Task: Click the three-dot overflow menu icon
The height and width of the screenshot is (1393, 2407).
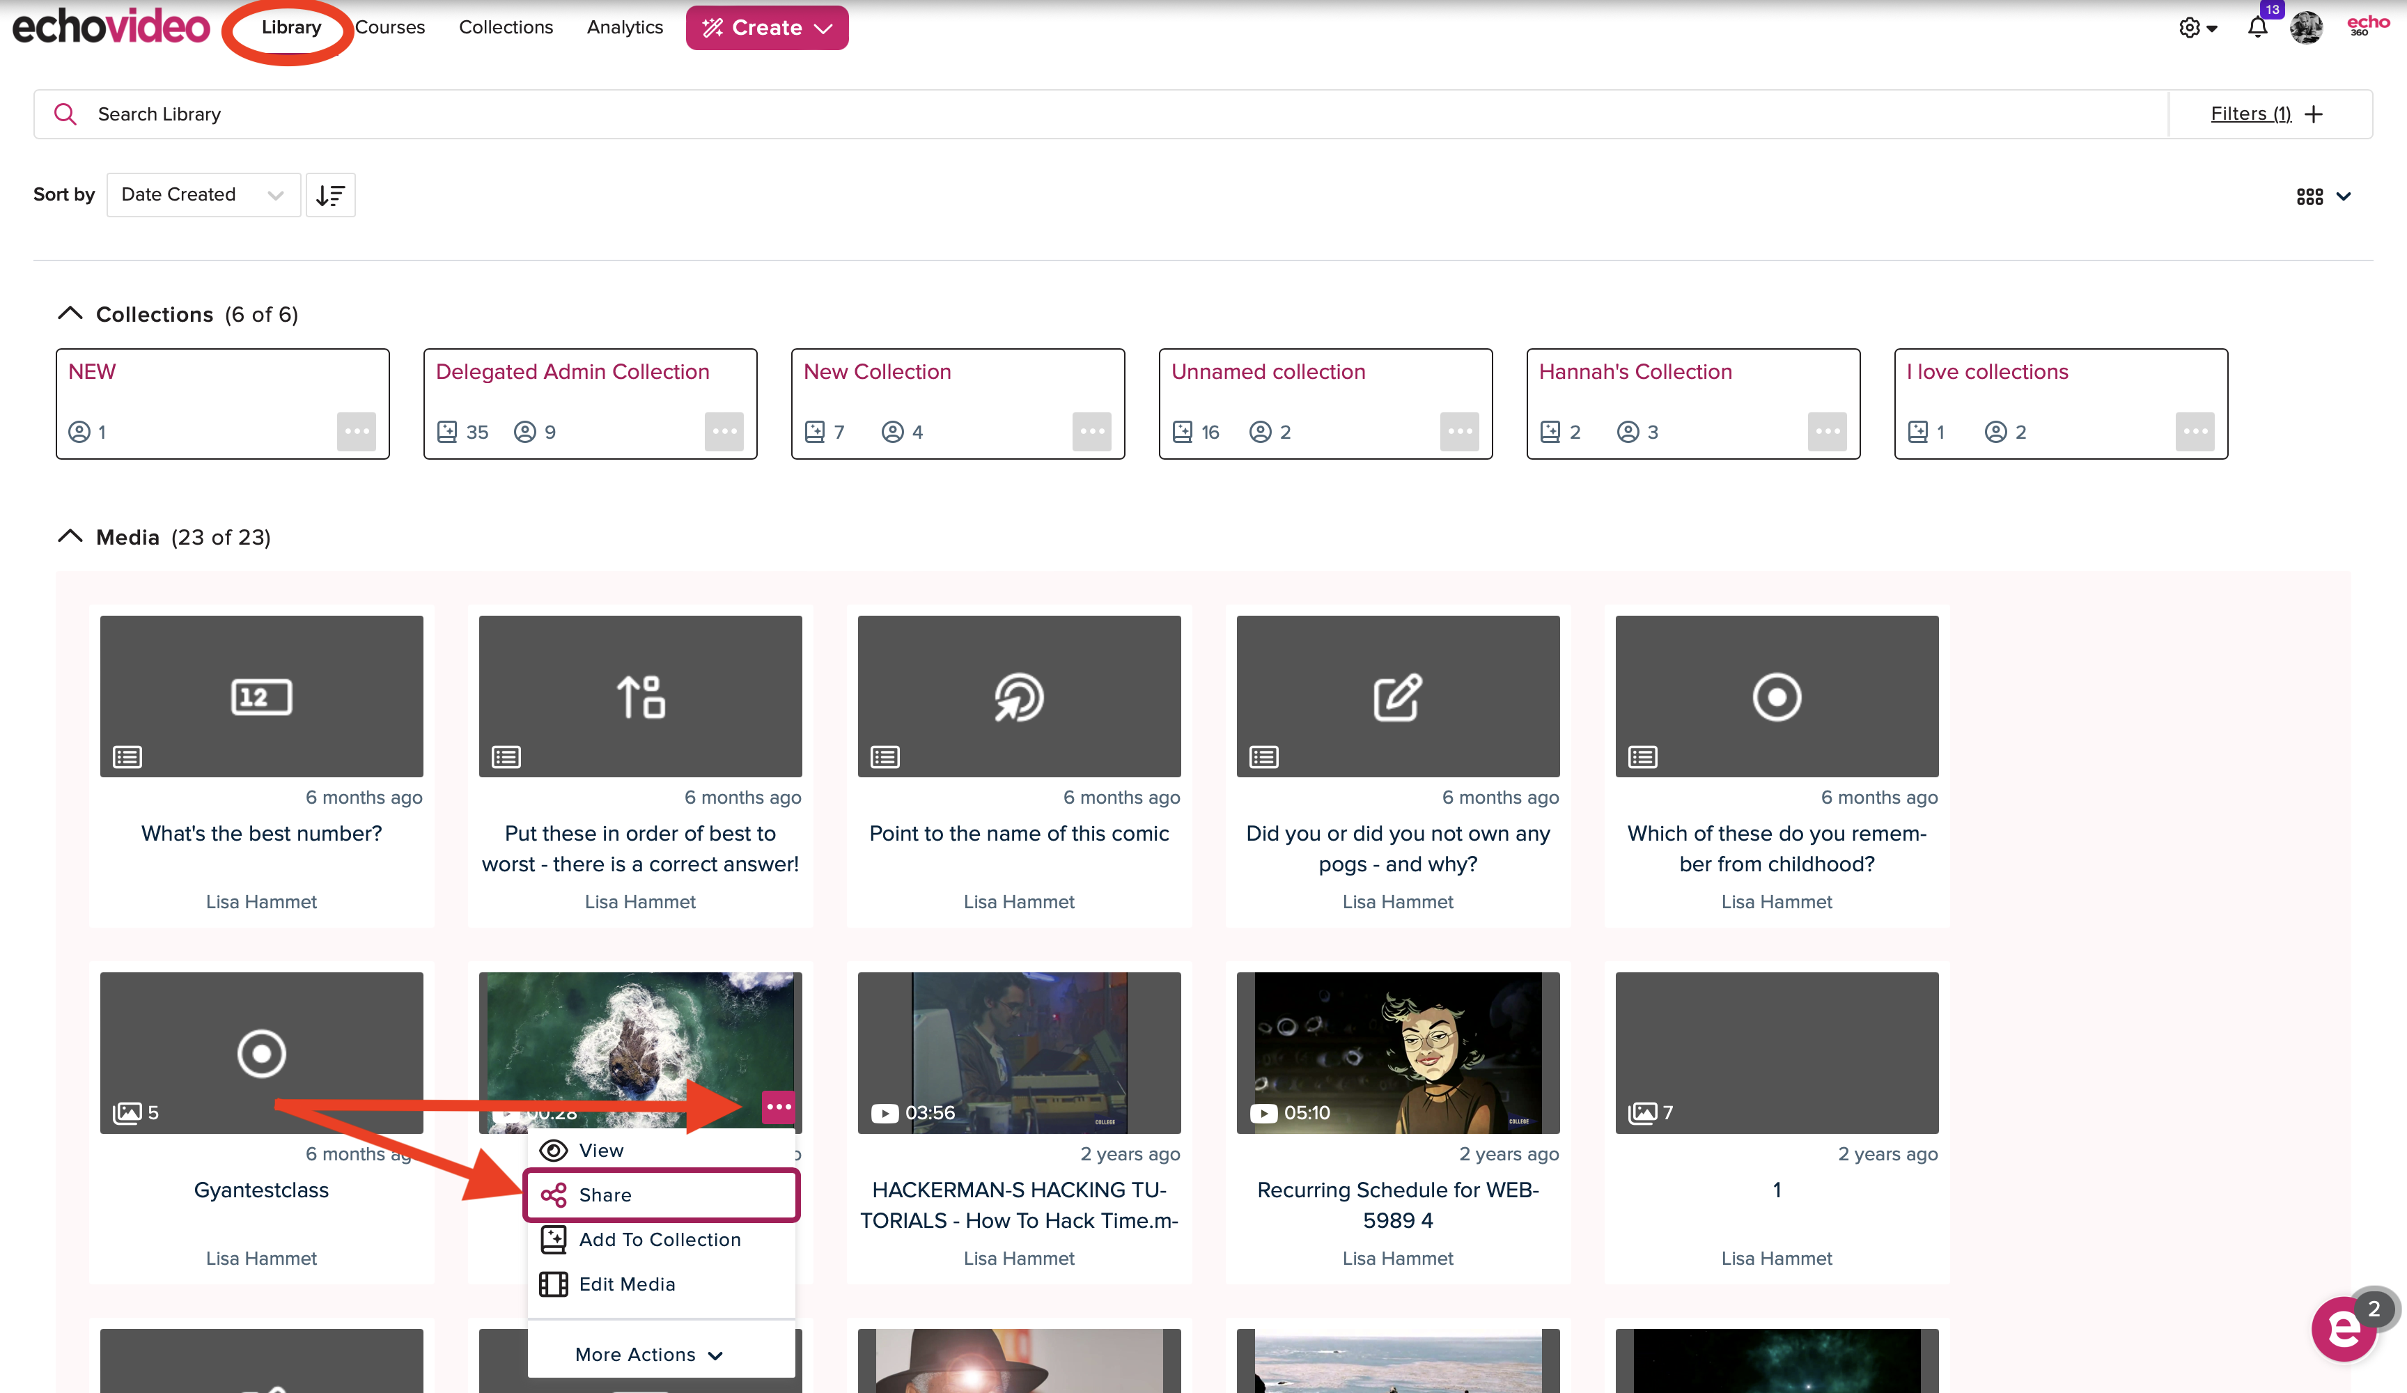Action: (779, 1107)
